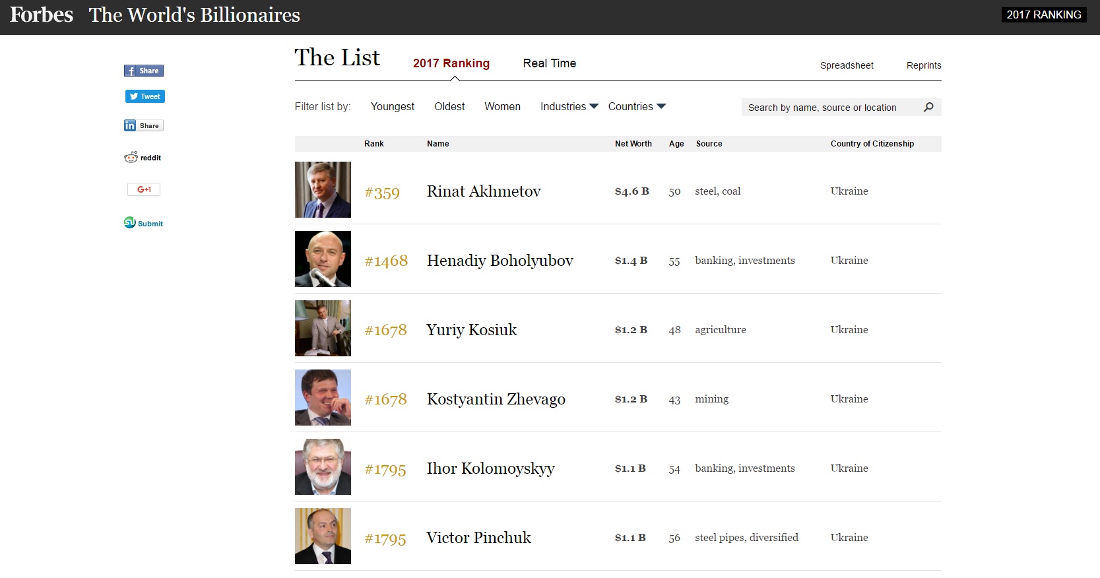Share on reddit
1100x578 pixels.
tap(143, 157)
